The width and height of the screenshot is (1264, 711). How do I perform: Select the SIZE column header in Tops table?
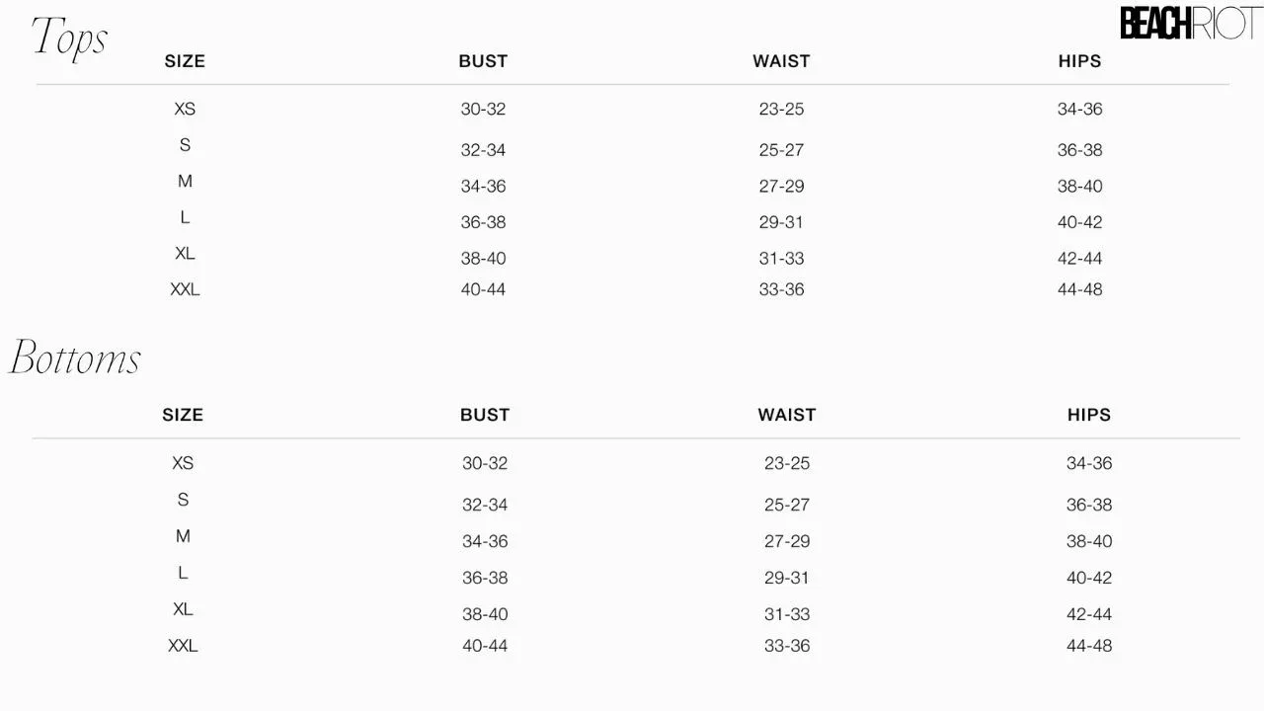pyautogui.click(x=185, y=61)
